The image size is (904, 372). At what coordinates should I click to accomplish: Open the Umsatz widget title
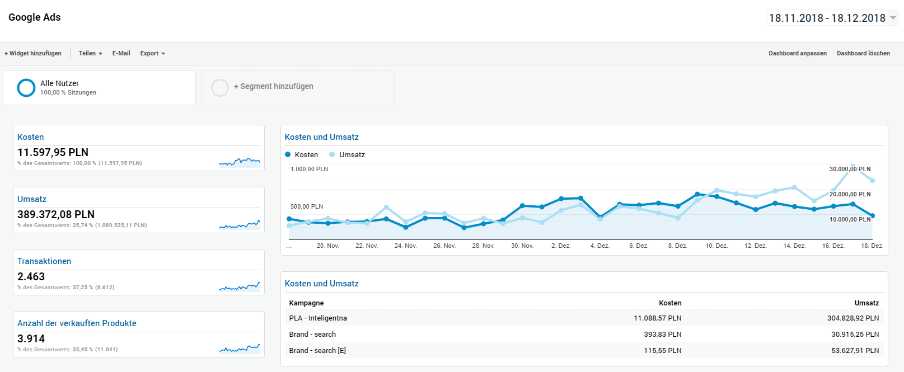(32, 199)
